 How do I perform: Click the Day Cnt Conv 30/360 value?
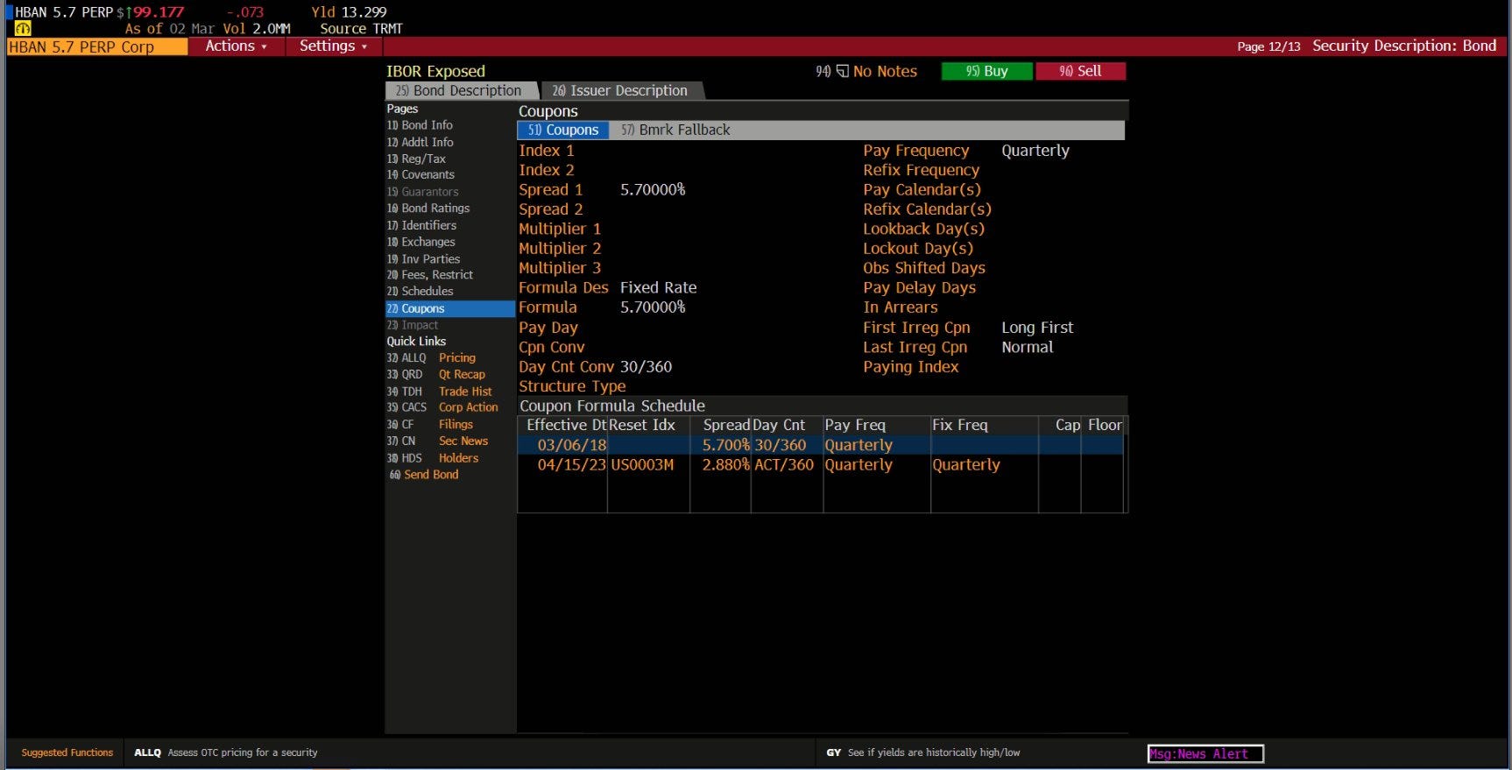click(x=646, y=367)
